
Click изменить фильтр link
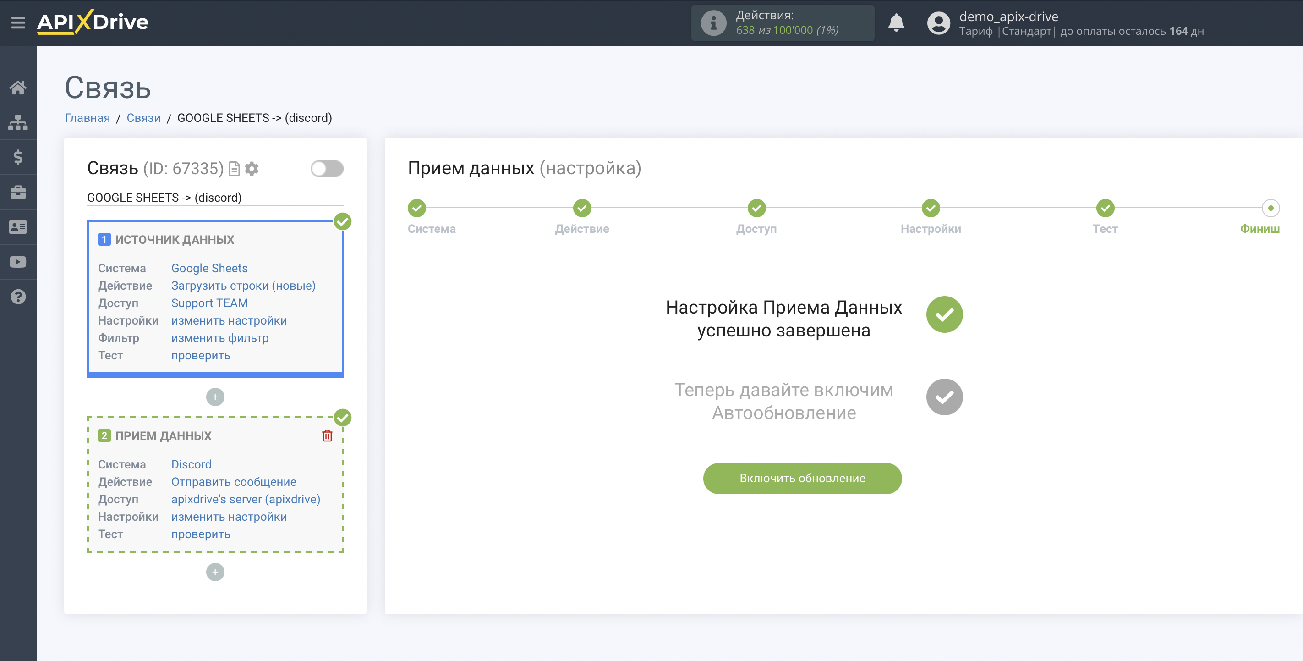click(220, 338)
